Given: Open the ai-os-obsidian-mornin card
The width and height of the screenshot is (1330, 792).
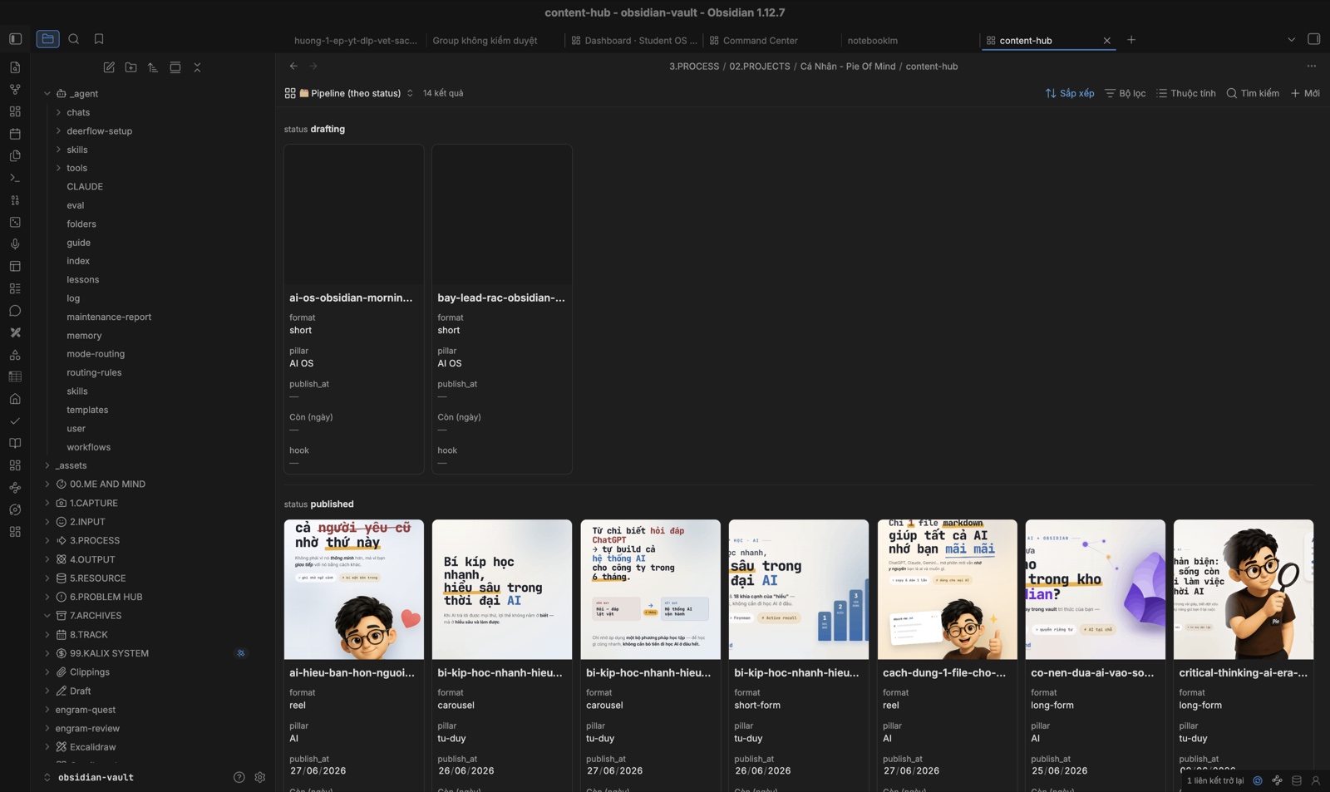Looking at the screenshot, I should (x=353, y=309).
